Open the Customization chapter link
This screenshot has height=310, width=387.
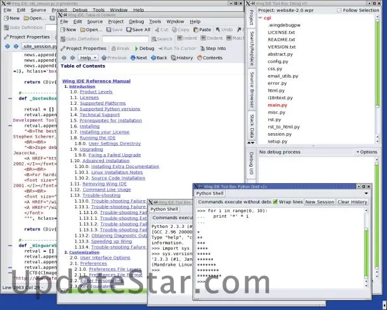84,253
